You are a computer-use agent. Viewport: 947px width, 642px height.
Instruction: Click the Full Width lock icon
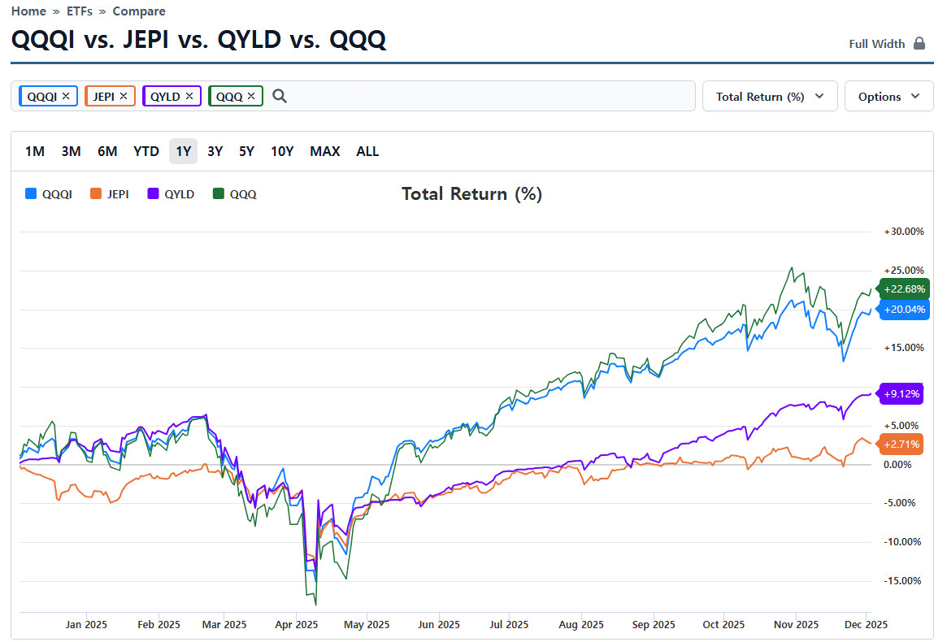point(919,44)
